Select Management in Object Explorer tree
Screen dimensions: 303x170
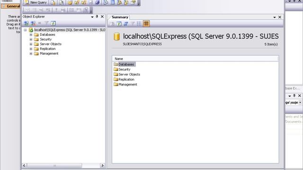click(49, 53)
